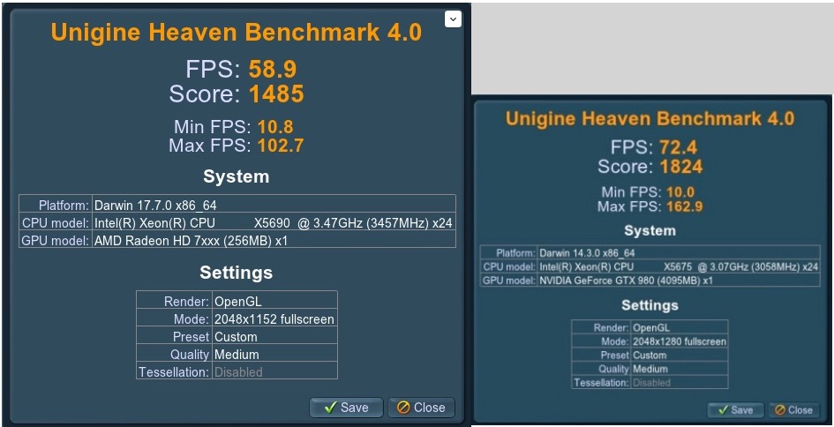Click the OpenGL render cell in right window
This screenshot has width=834, height=427.
(680, 327)
